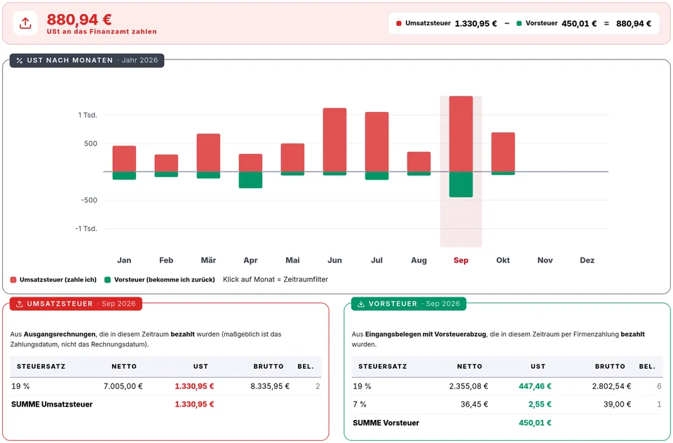
Task: Toggle Vorsteuer (bekomme ich zurück) legend entry
Action: click(160, 280)
